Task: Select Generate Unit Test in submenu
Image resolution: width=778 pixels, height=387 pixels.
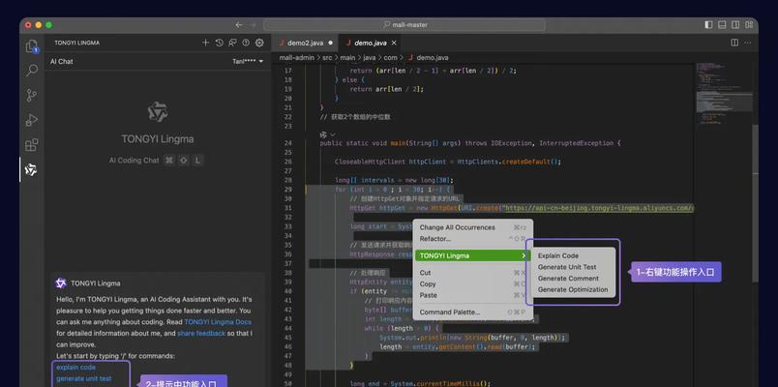Action: coord(567,267)
